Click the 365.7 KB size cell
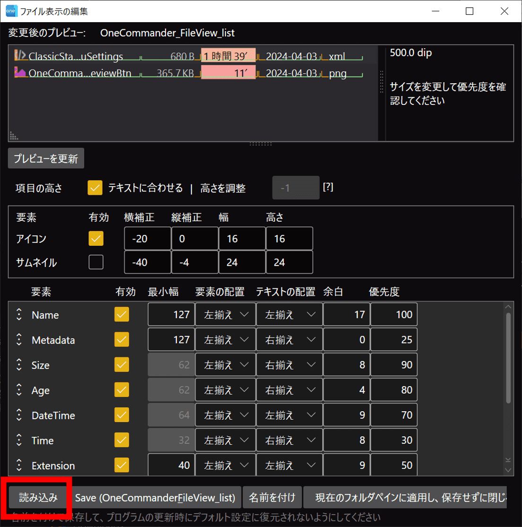This screenshot has height=527, width=522. point(175,73)
